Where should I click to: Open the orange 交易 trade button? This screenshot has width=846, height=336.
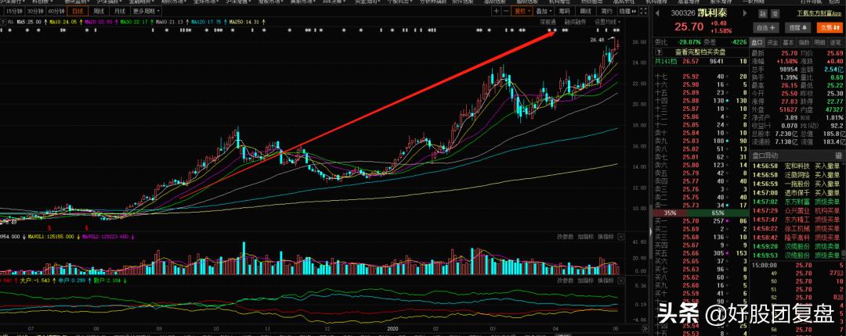click(x=828, y=27)
